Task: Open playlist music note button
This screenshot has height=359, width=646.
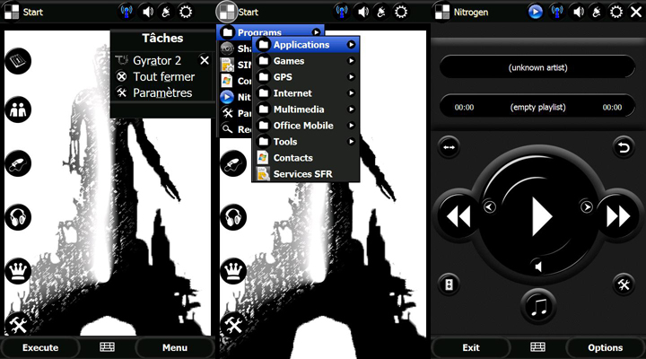Action: [538, 308]
